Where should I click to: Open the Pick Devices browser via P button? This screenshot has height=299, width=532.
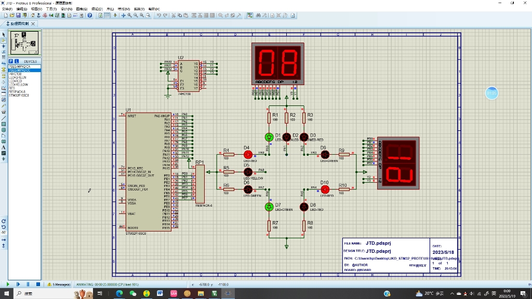pos(10,61)
